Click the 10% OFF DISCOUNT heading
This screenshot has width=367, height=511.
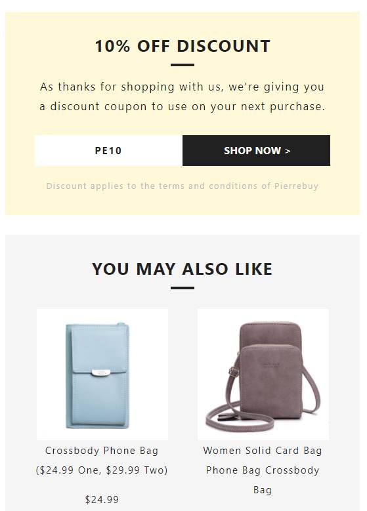(183, 46)
